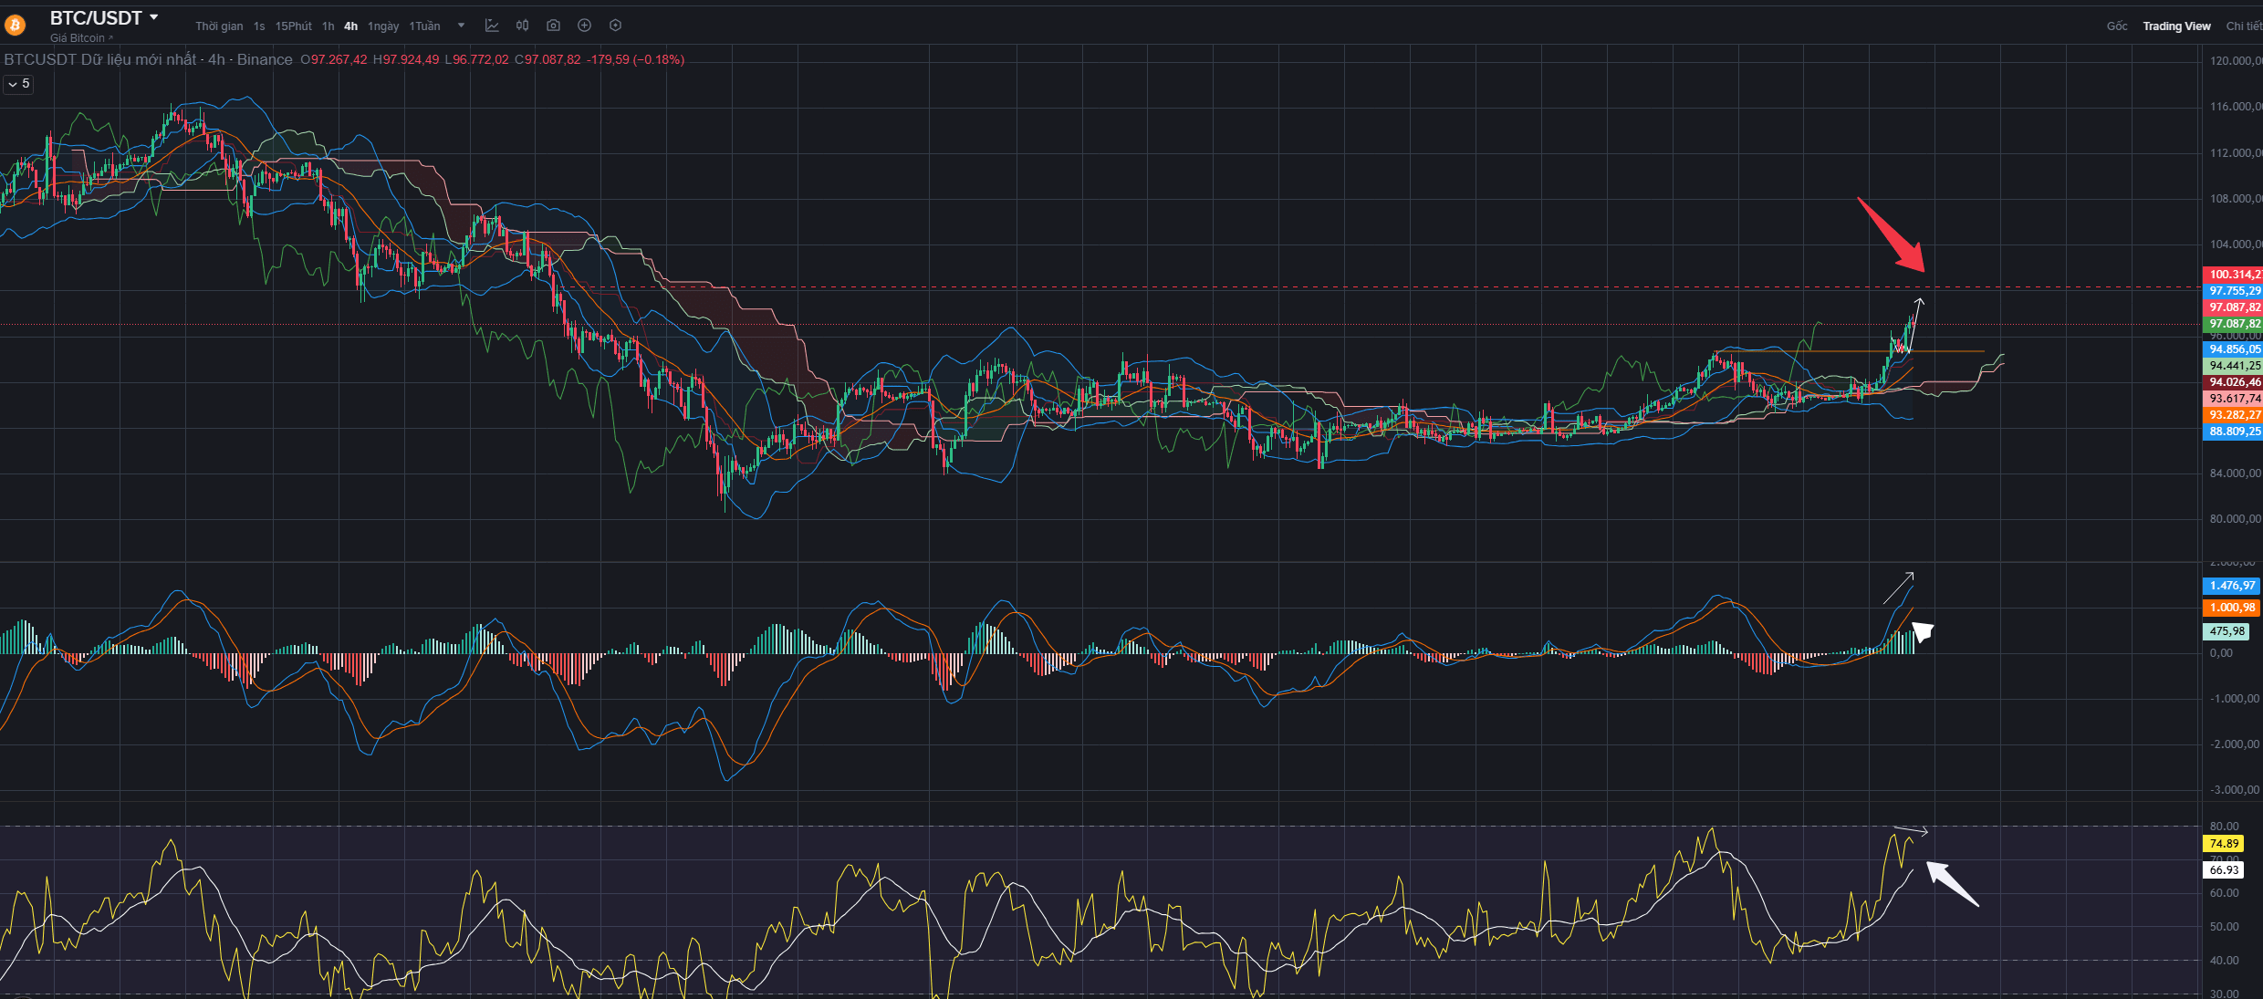Click the blue 1.476,97 MACD label
Viewport: 2263px width, 999px height.
(2230, 586)
